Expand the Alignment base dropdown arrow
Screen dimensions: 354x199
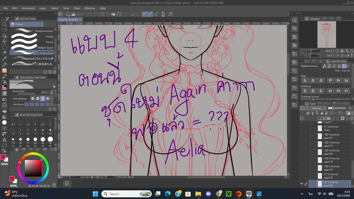pyautogui.click(x=348, y=66)
